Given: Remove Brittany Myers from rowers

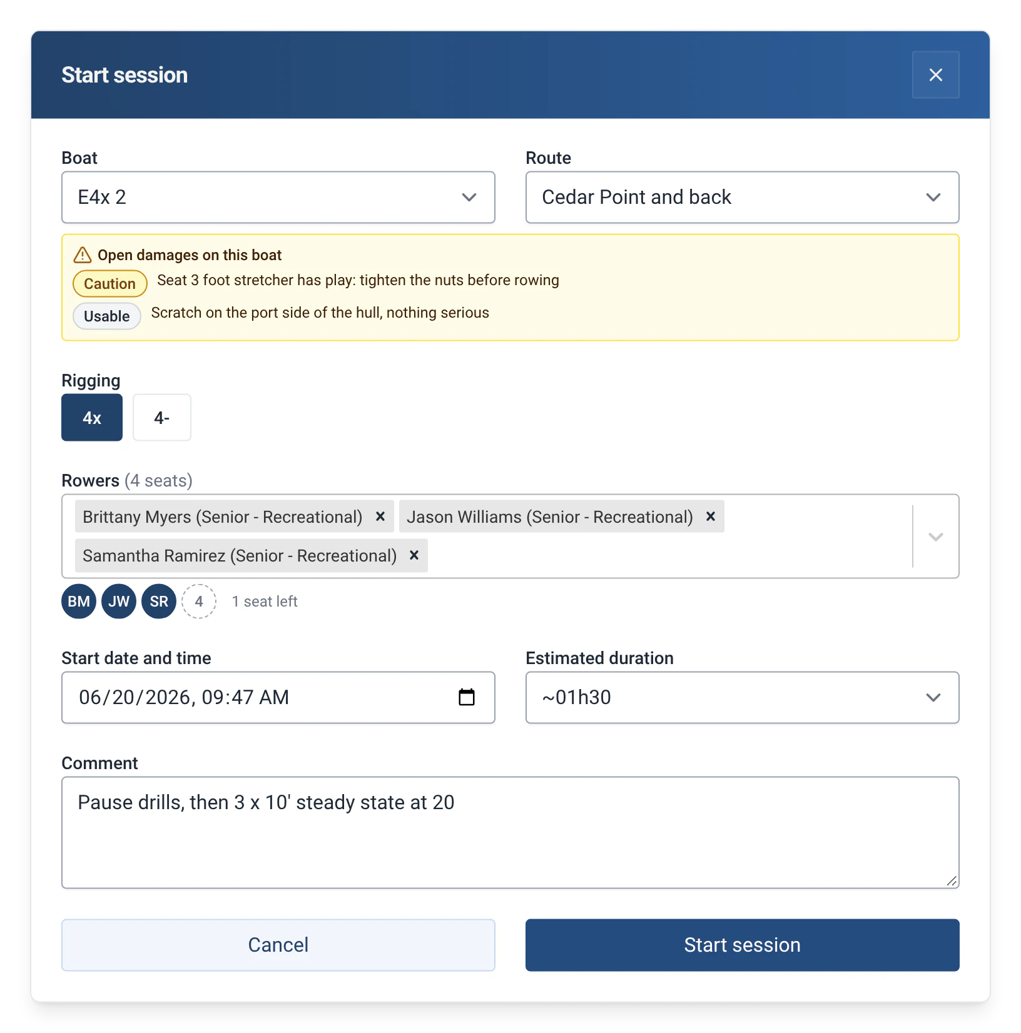Looking at the screenshot, I should [380, 516].
